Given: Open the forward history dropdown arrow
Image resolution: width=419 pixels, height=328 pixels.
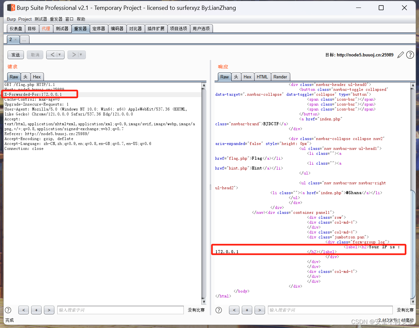Looking at the screenshot, I should click(x=81, y=55).
